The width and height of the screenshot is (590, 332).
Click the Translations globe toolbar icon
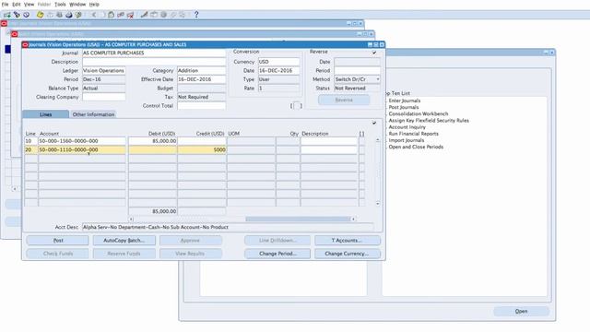[164, 15]
